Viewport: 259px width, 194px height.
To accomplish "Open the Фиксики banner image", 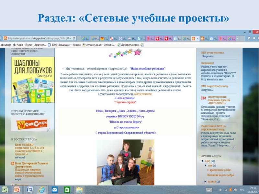I will (30, 124).
